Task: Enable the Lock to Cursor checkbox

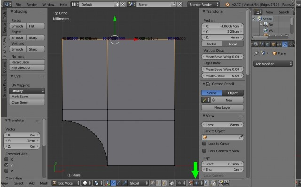Action: click(204, 143)
